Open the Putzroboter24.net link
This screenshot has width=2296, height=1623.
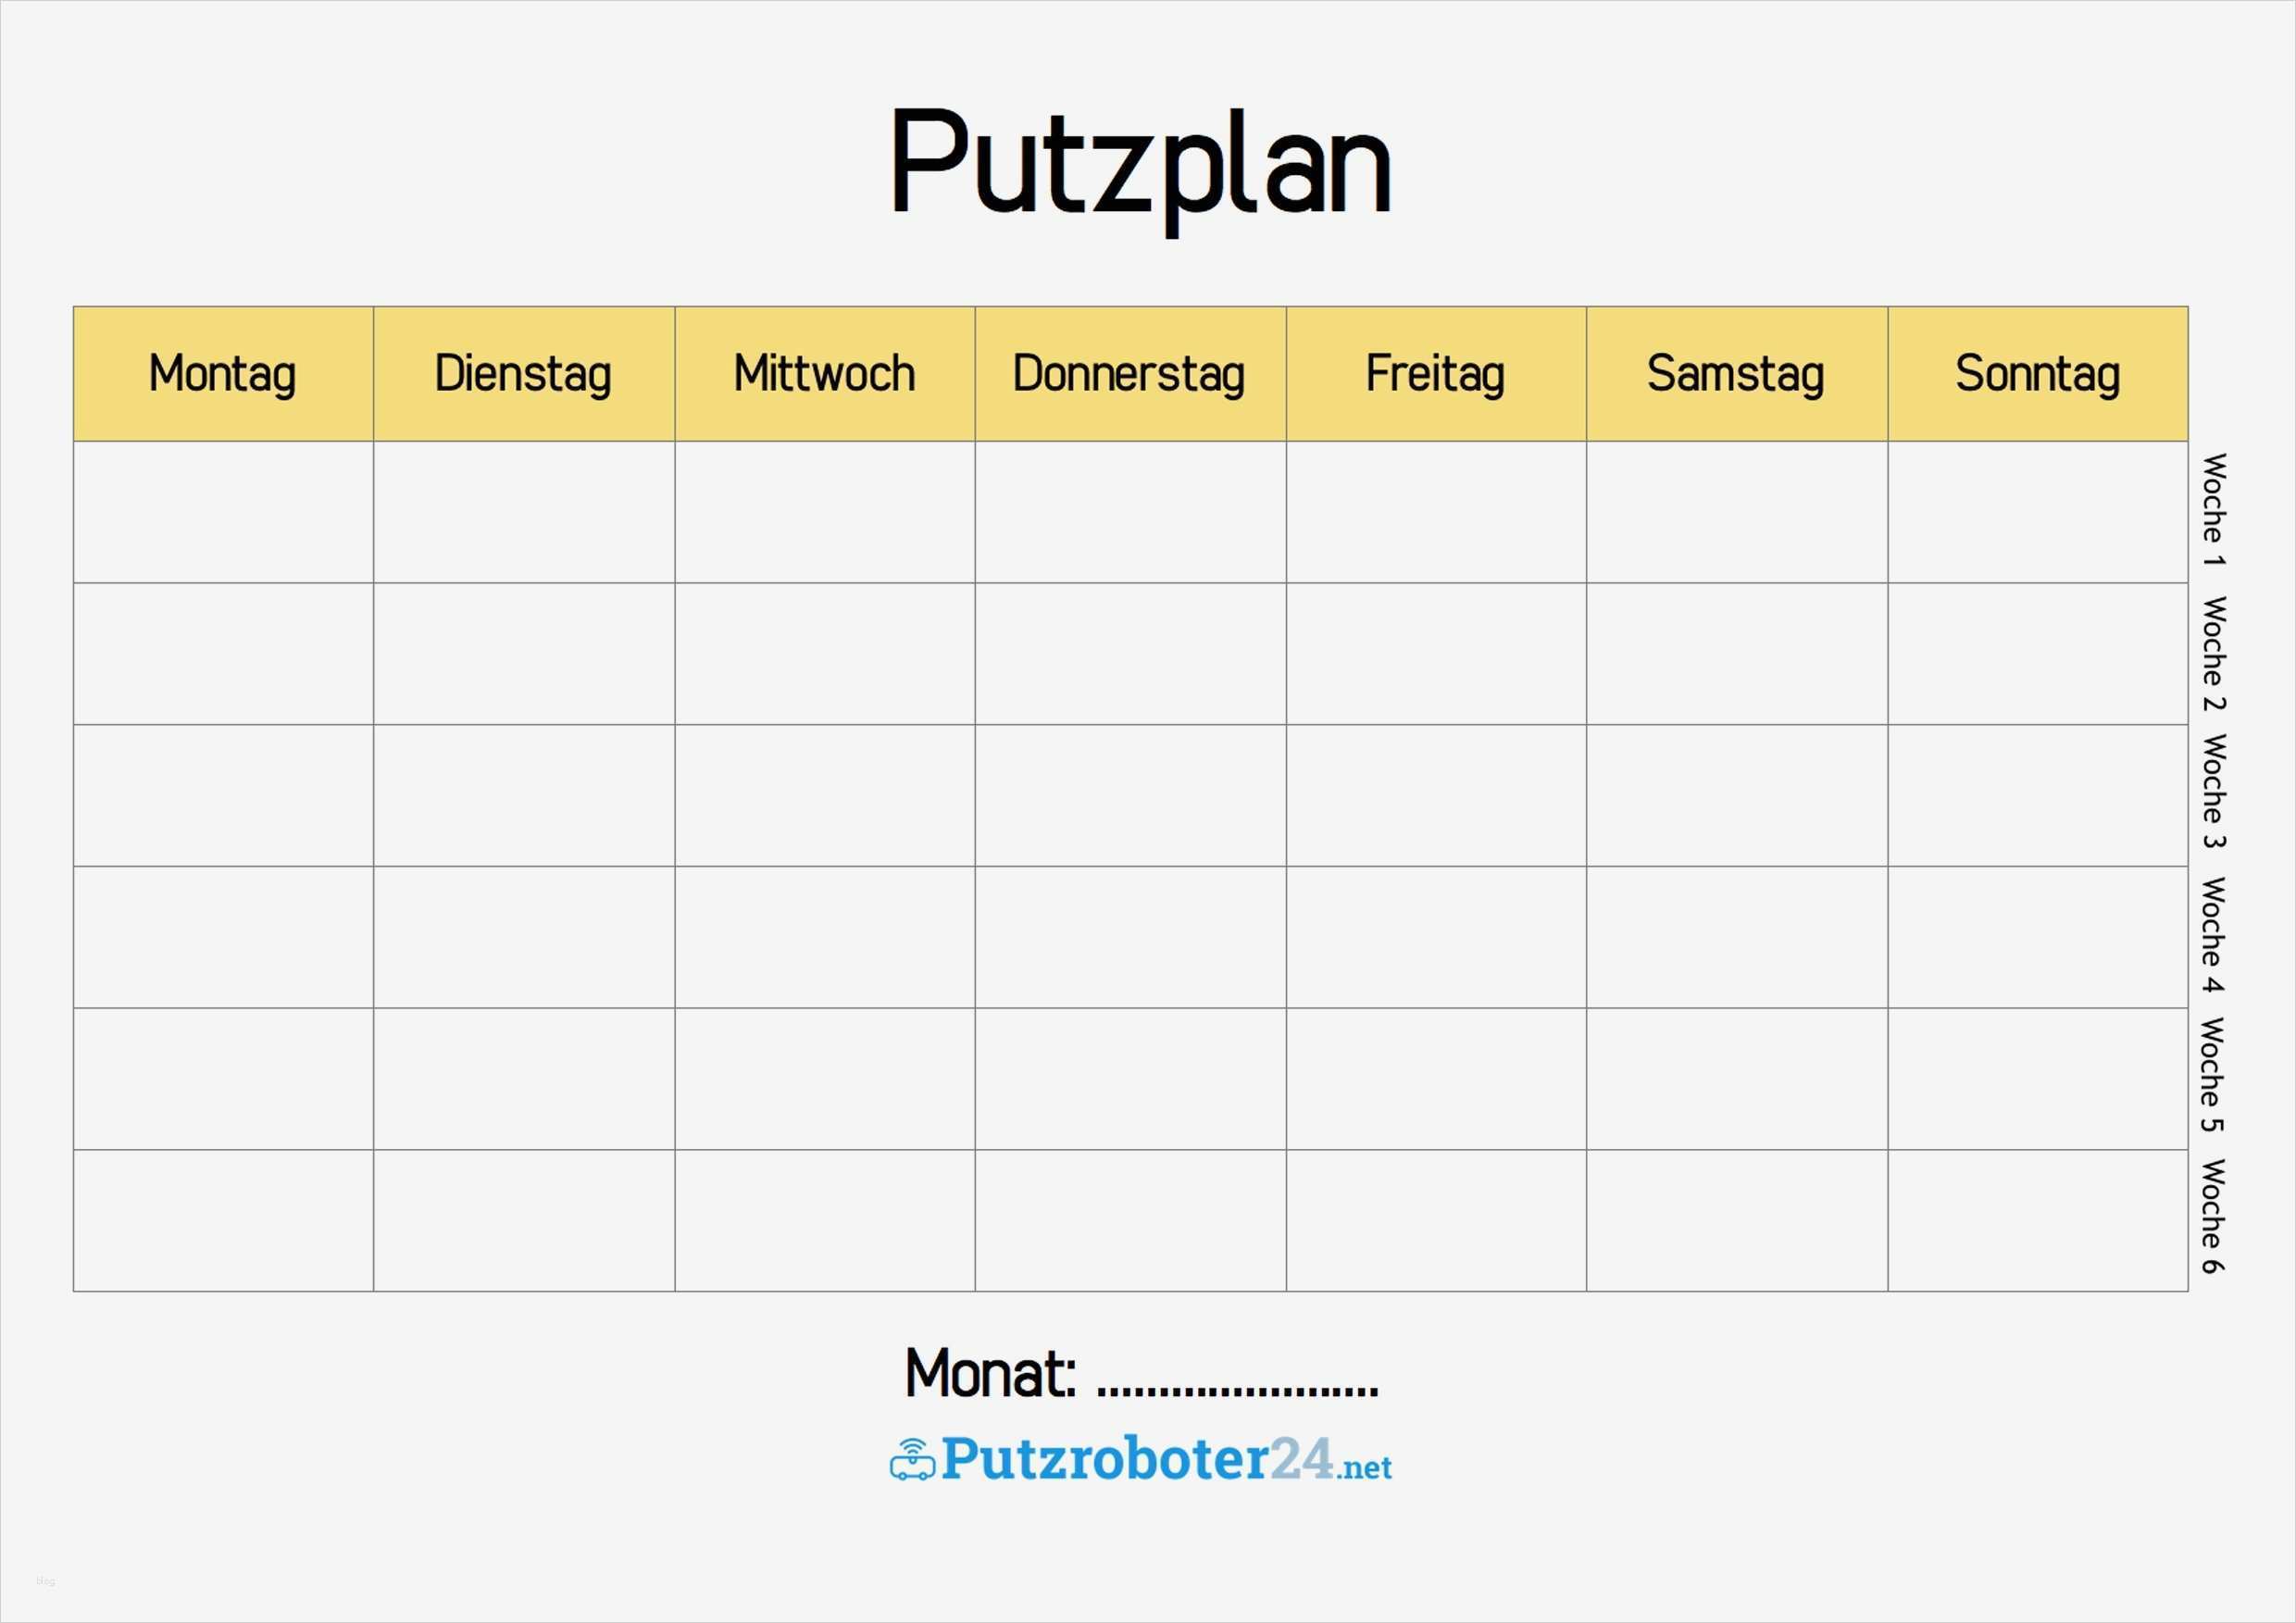pos(1165,1459)
